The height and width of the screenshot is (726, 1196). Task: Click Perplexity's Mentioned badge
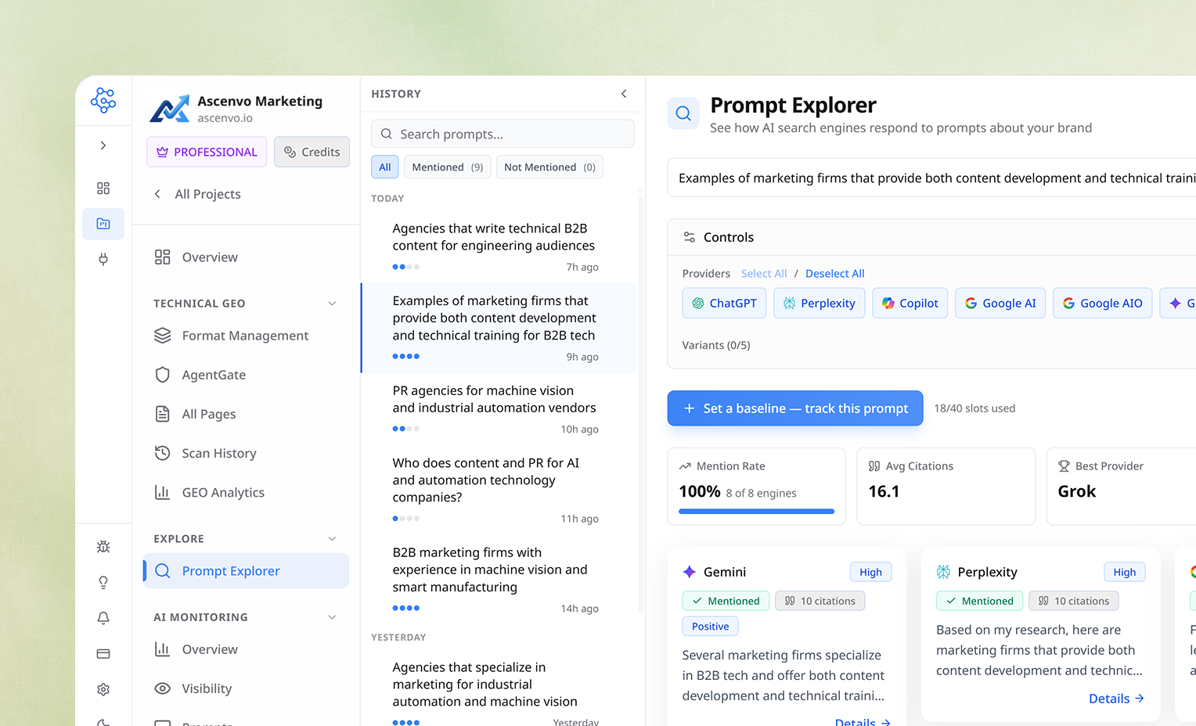[980, 601]
